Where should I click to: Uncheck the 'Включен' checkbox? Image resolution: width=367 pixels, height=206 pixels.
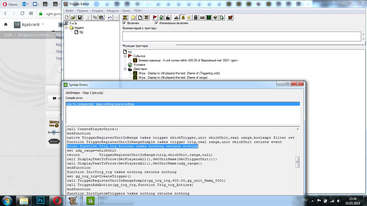[124, 23]
